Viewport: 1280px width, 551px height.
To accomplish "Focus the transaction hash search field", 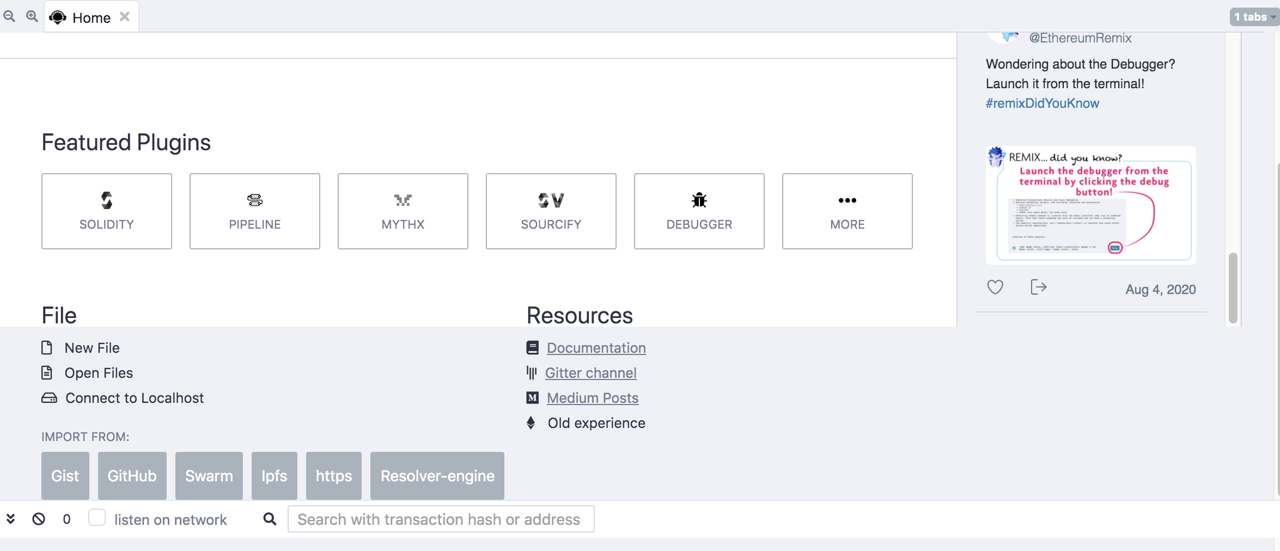I will click(441, 519).
